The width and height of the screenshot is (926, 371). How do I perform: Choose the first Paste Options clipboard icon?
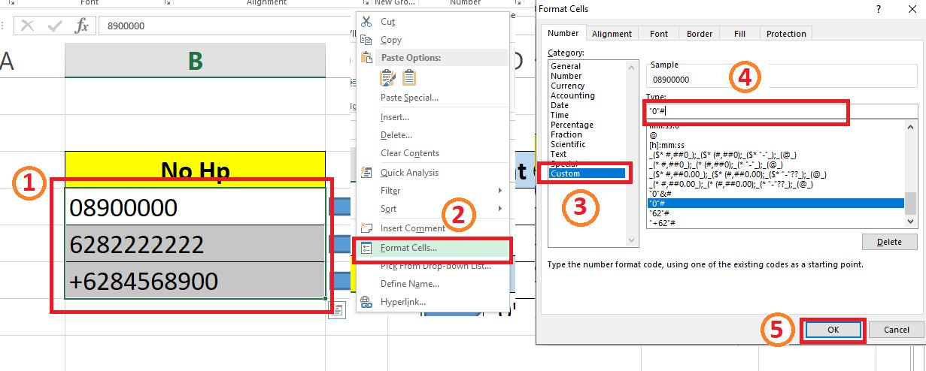click(388, 77)
